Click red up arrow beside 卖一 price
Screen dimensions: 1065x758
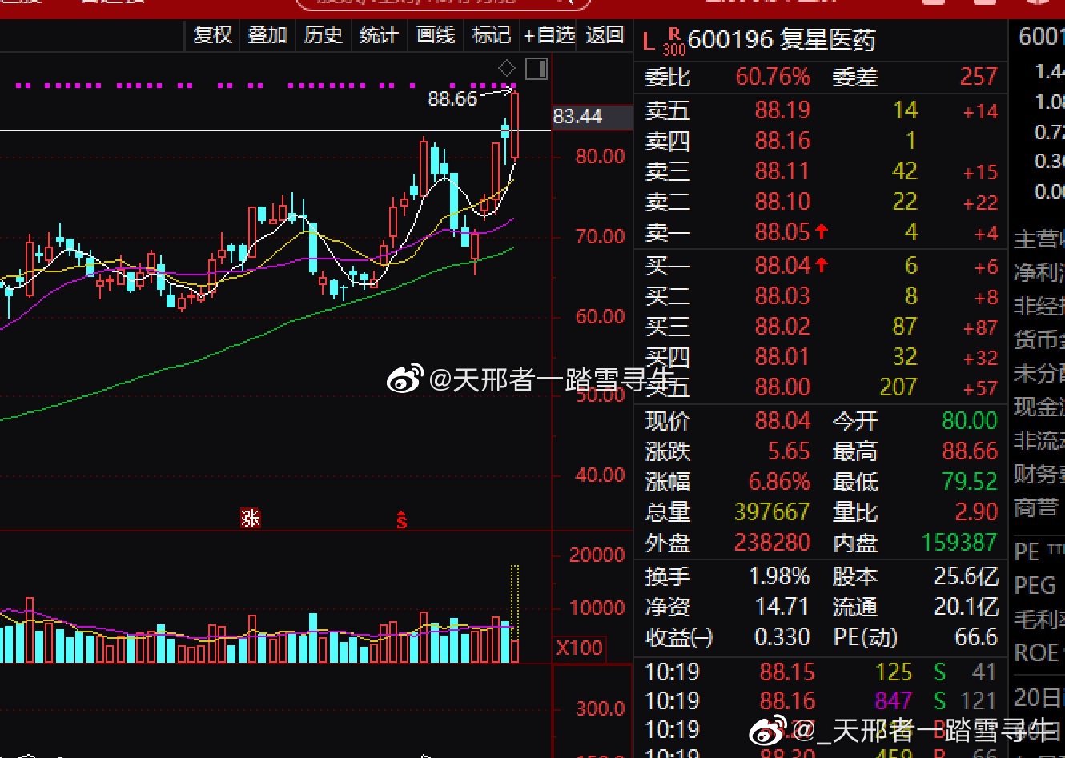(822, 232)
